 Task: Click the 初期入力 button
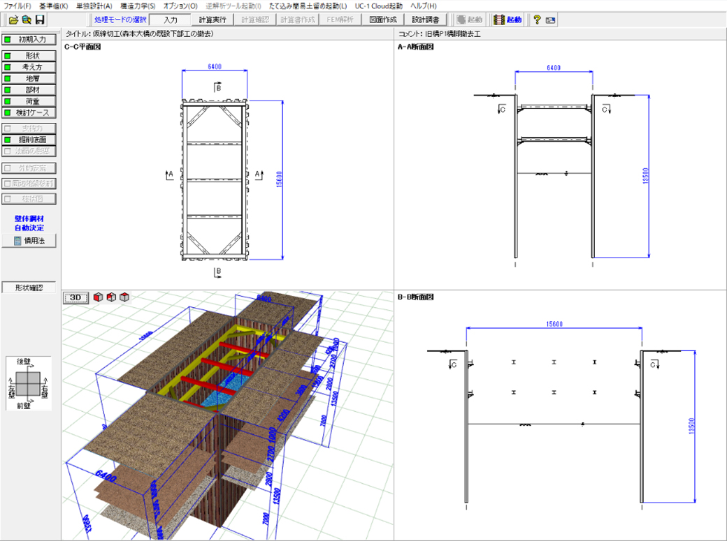[29, 40]
